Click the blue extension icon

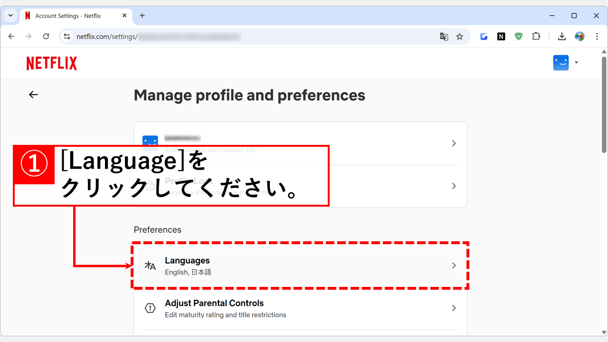(484, 36)
